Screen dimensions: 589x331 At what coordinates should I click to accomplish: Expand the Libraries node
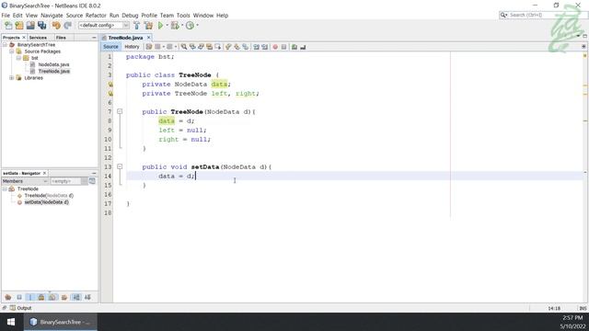click(x=12, y=78)
